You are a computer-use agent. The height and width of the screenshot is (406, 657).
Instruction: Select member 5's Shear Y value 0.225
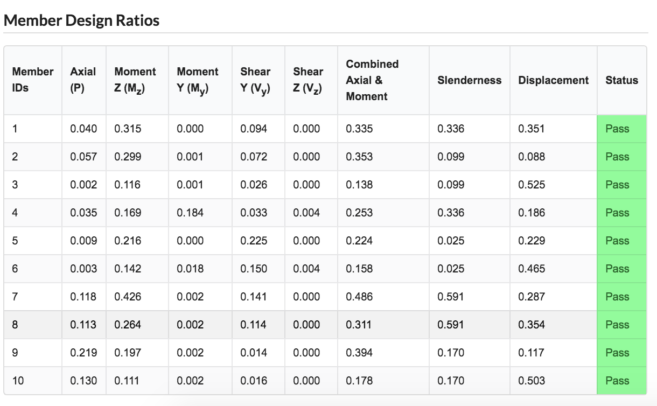click(254, 241)
